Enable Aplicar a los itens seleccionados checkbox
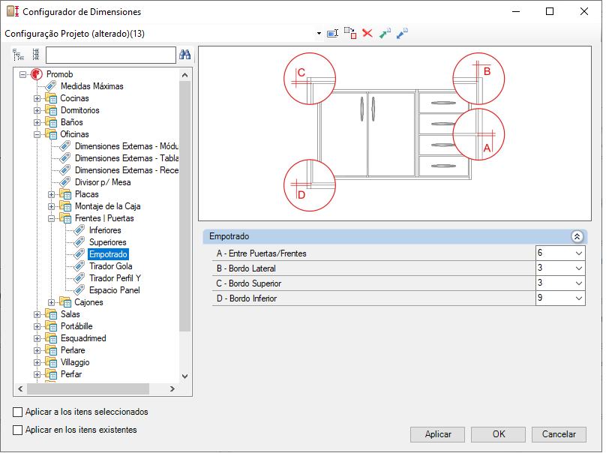609x453 pixels. (x=17, y=412)
